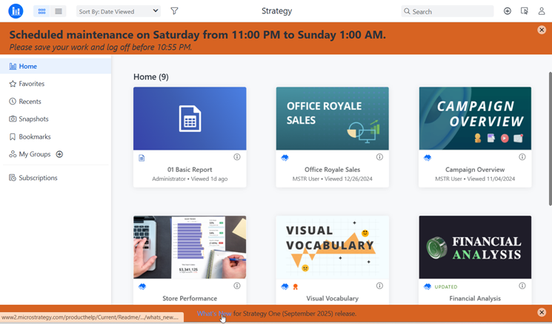Open the 01 Basic Report thumbnail
The width and height of the screenshot is (552, 324).
pyautogui.click(x=190, y=119)
